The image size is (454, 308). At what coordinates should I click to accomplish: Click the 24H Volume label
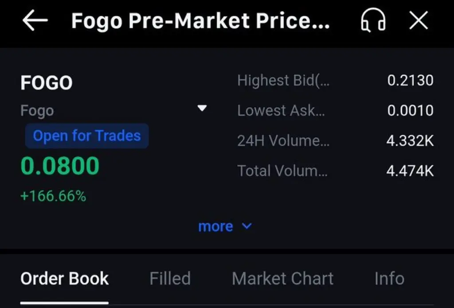click(283, 141)
